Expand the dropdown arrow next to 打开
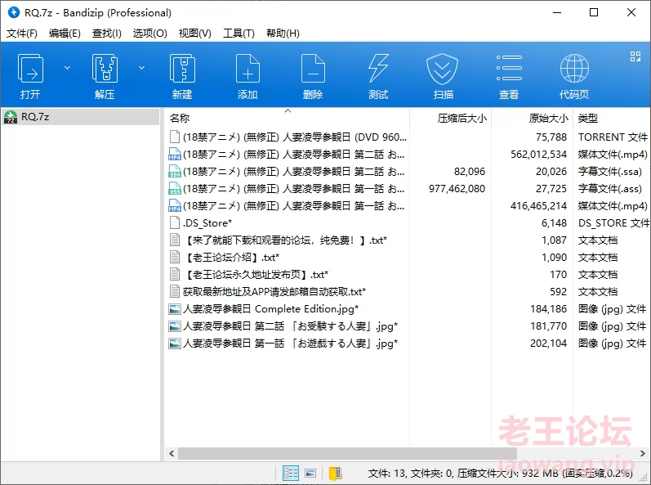 pos(67,68)
